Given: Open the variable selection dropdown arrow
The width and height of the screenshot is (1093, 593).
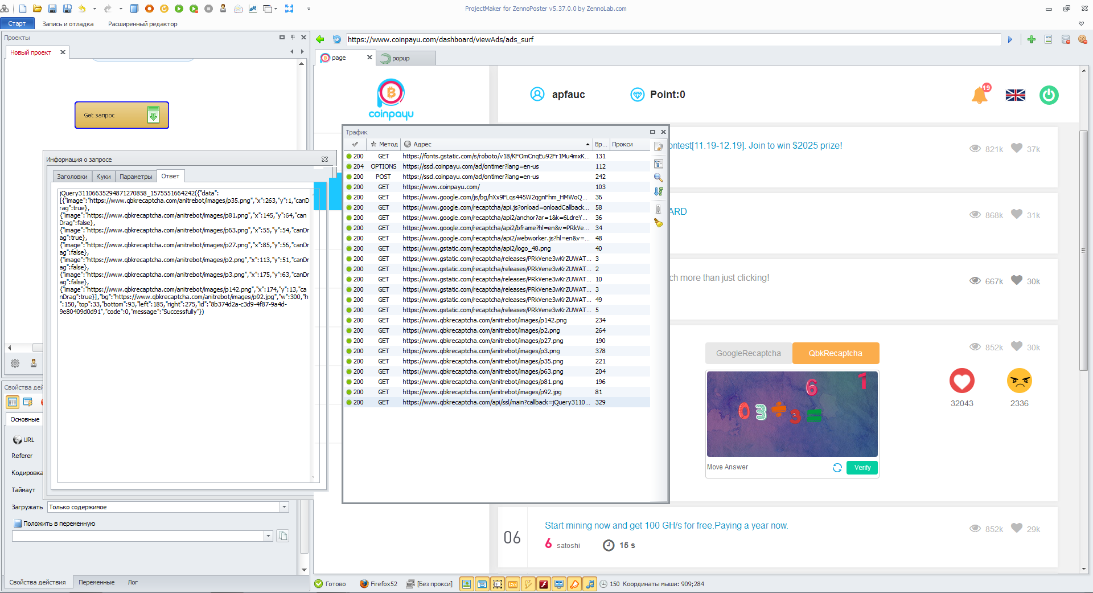Looking at the screenshot, I should click(268, 536).
